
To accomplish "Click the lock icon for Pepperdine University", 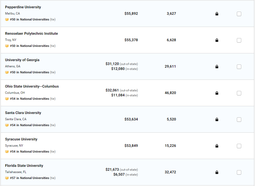I will [x=217, y=14].
